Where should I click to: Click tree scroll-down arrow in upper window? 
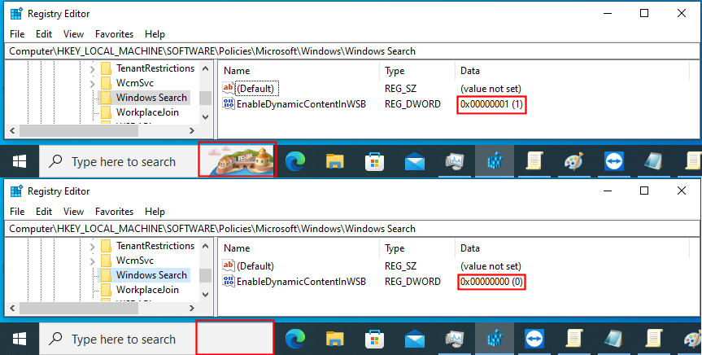(206, 117)
